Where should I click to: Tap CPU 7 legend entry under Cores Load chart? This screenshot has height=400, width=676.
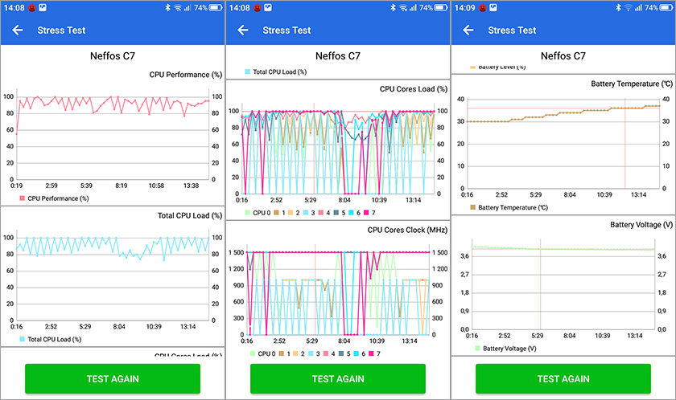pyautogui.click(x=369, y=213)
